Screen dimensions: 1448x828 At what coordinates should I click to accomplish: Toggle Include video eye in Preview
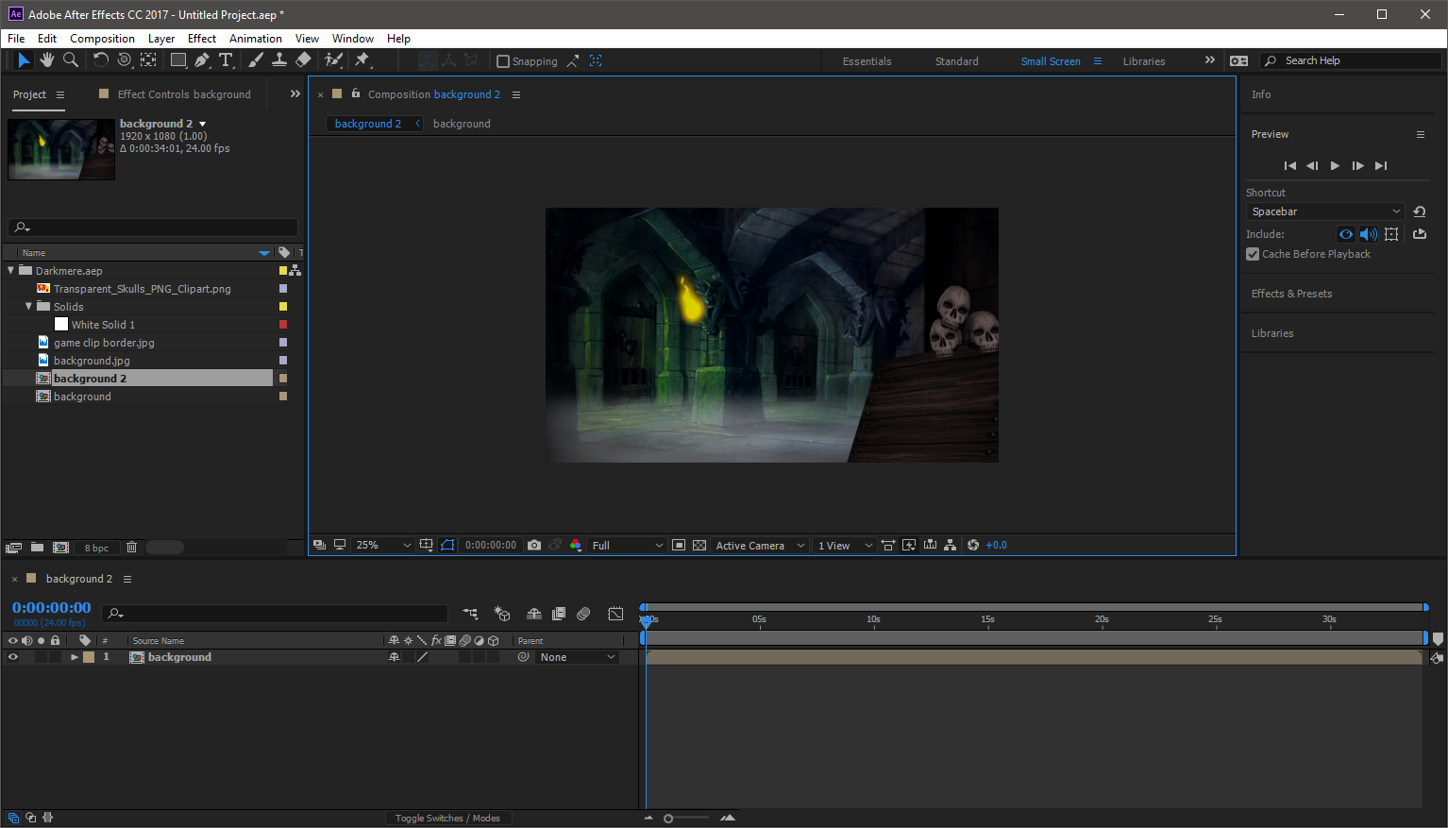[1346, 234]
